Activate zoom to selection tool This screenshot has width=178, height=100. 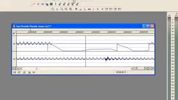[62, 9]
